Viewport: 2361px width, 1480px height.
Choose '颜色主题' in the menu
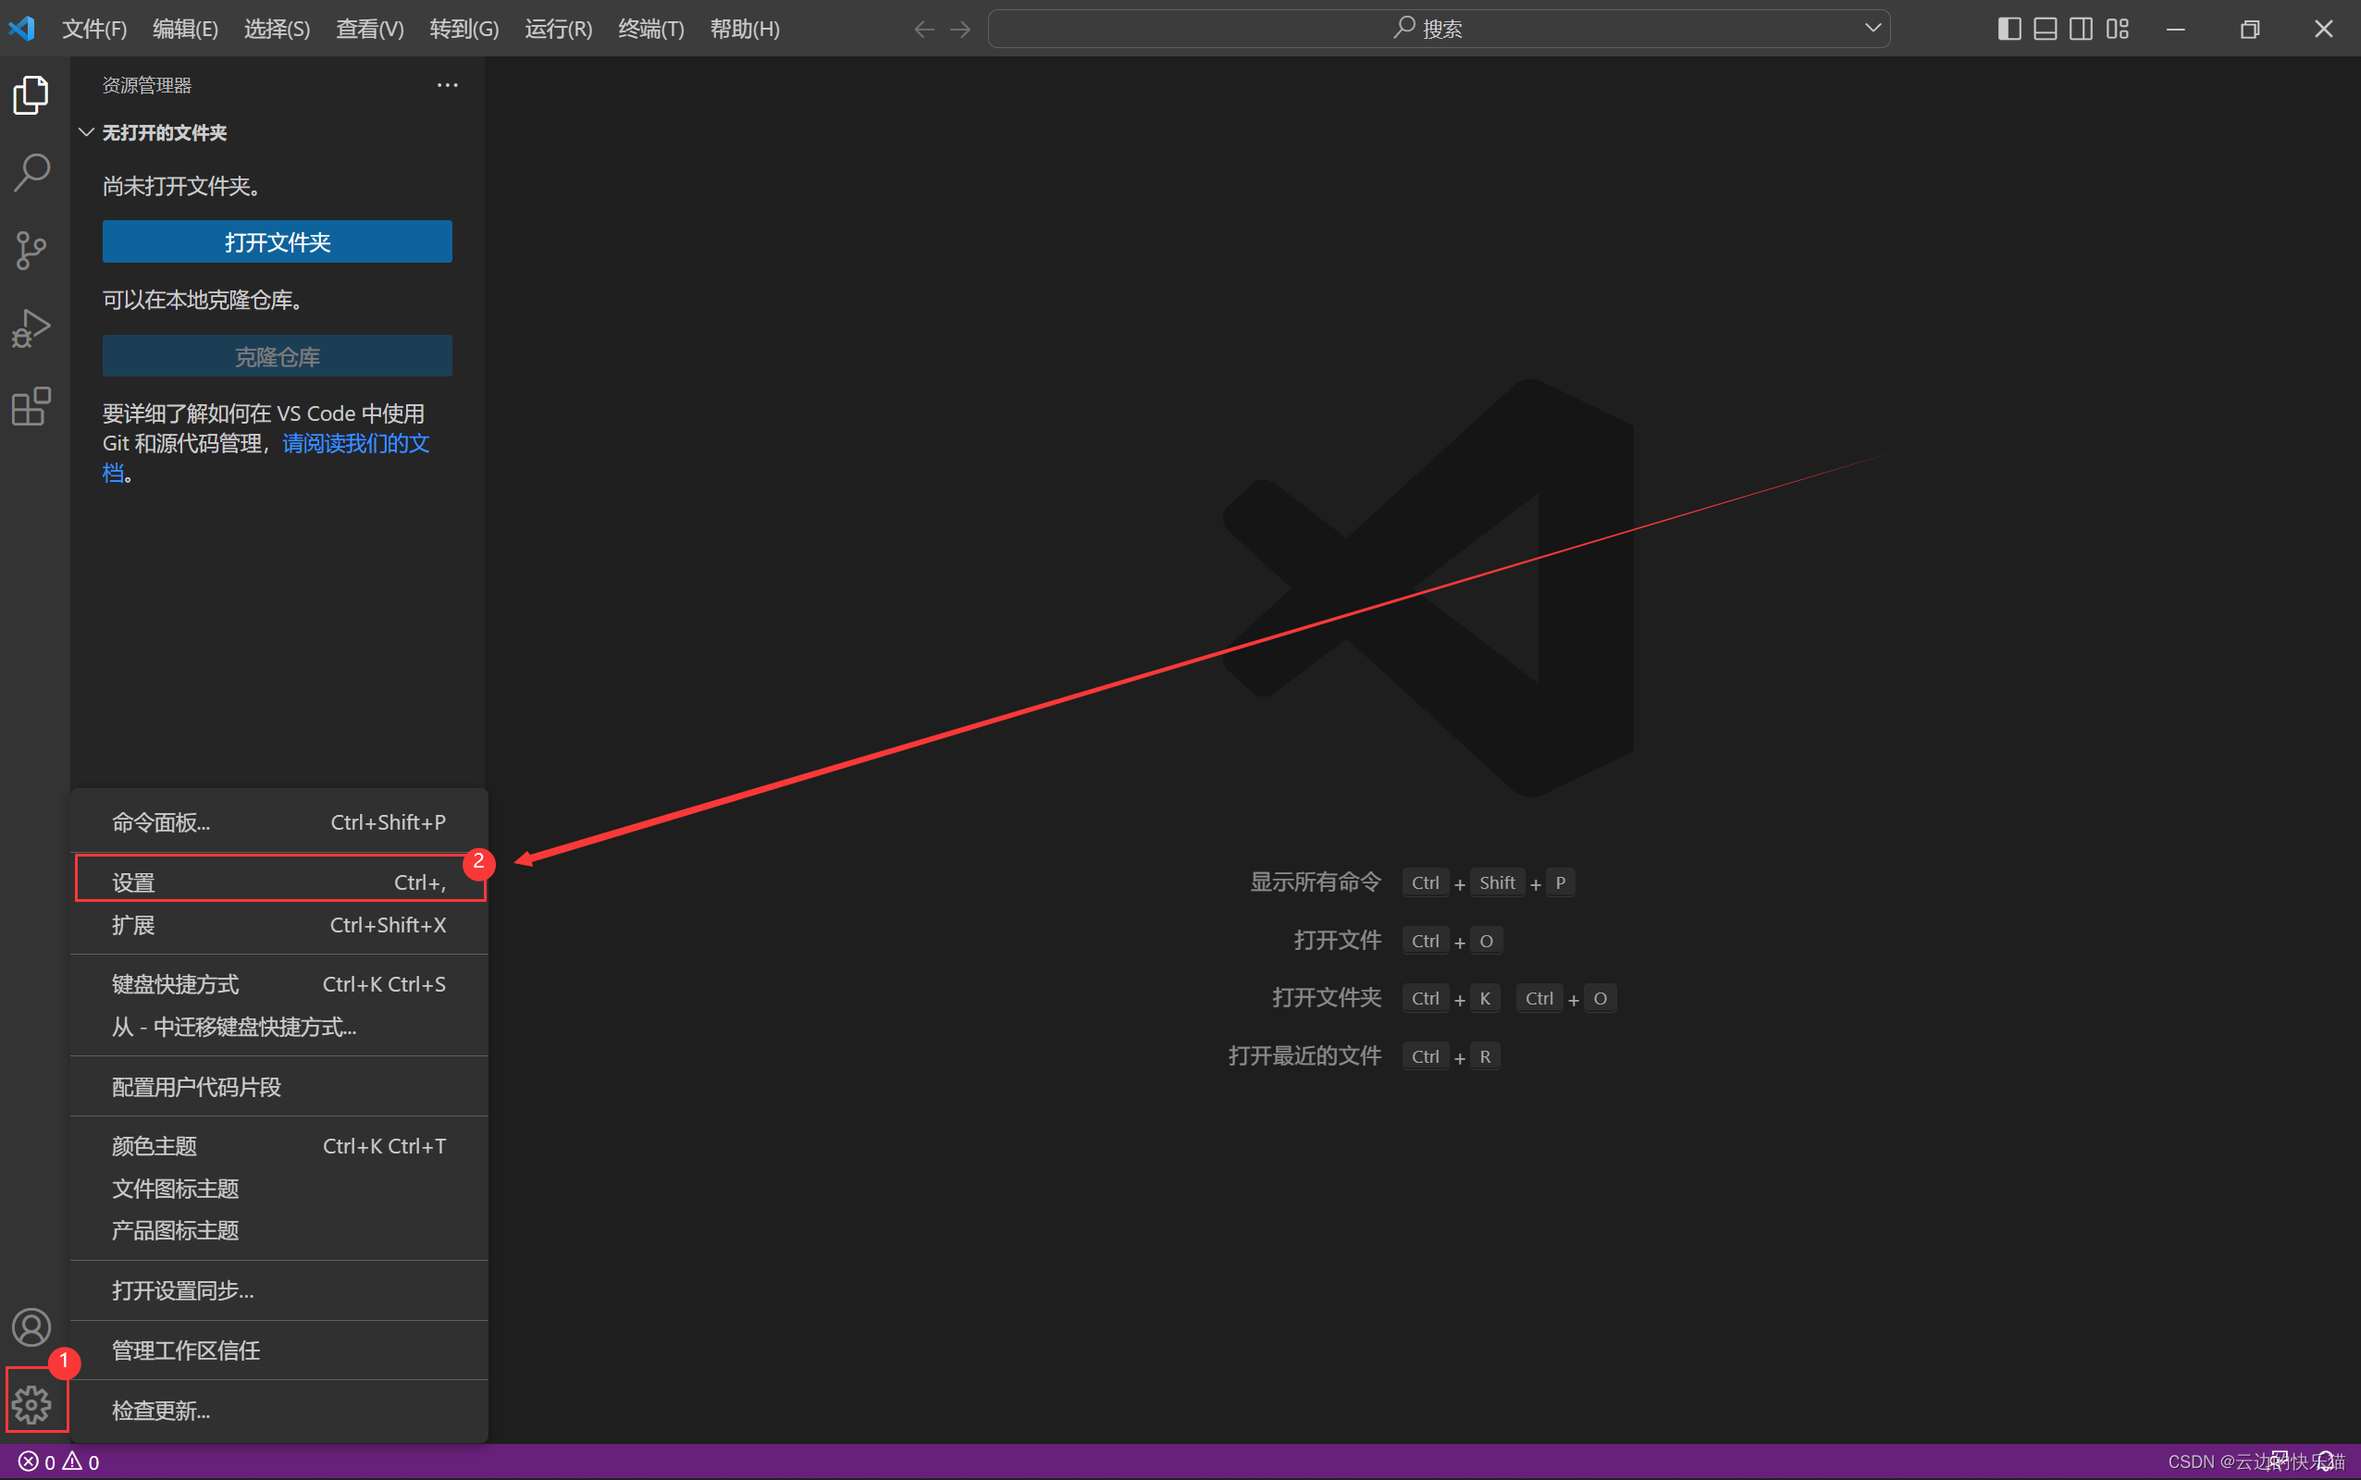[x=155, y=1145]
